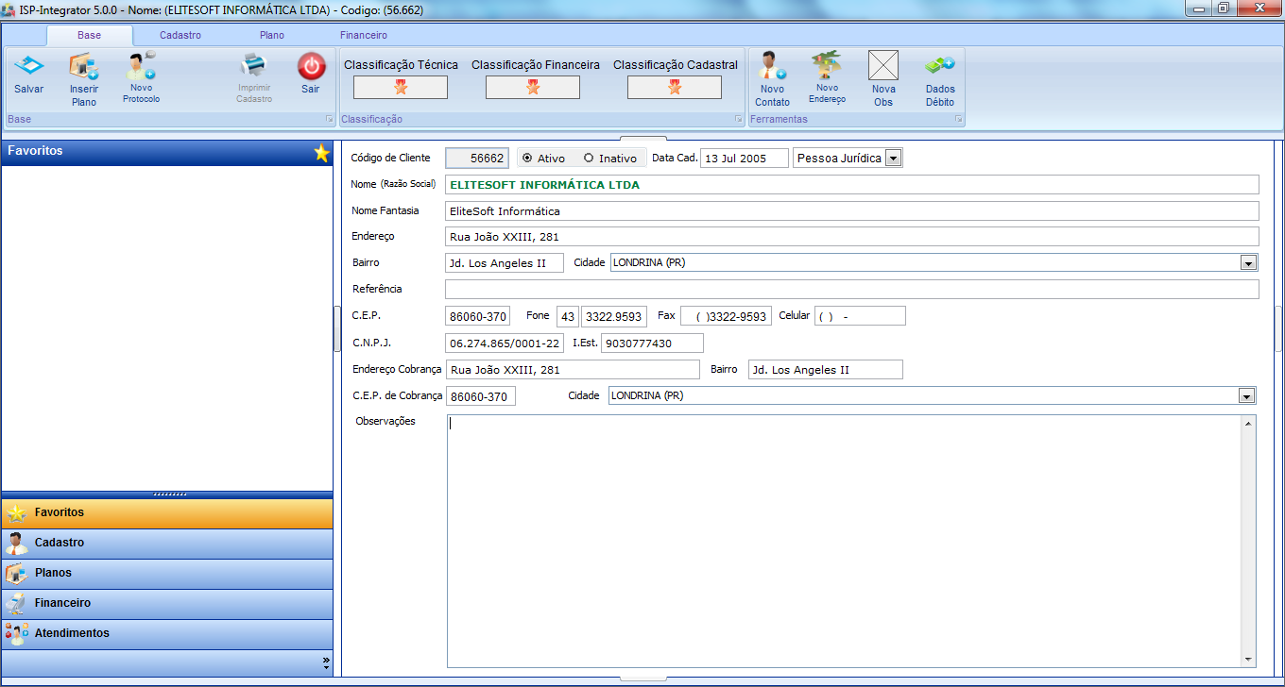Click the Novo Endereço icon
This screenshot has height=687, width=1285.
click(x=827, y=66)
